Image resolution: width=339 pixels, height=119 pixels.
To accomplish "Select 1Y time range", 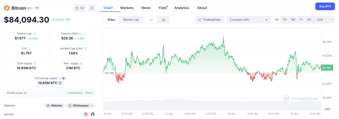I will pos(301,19).
